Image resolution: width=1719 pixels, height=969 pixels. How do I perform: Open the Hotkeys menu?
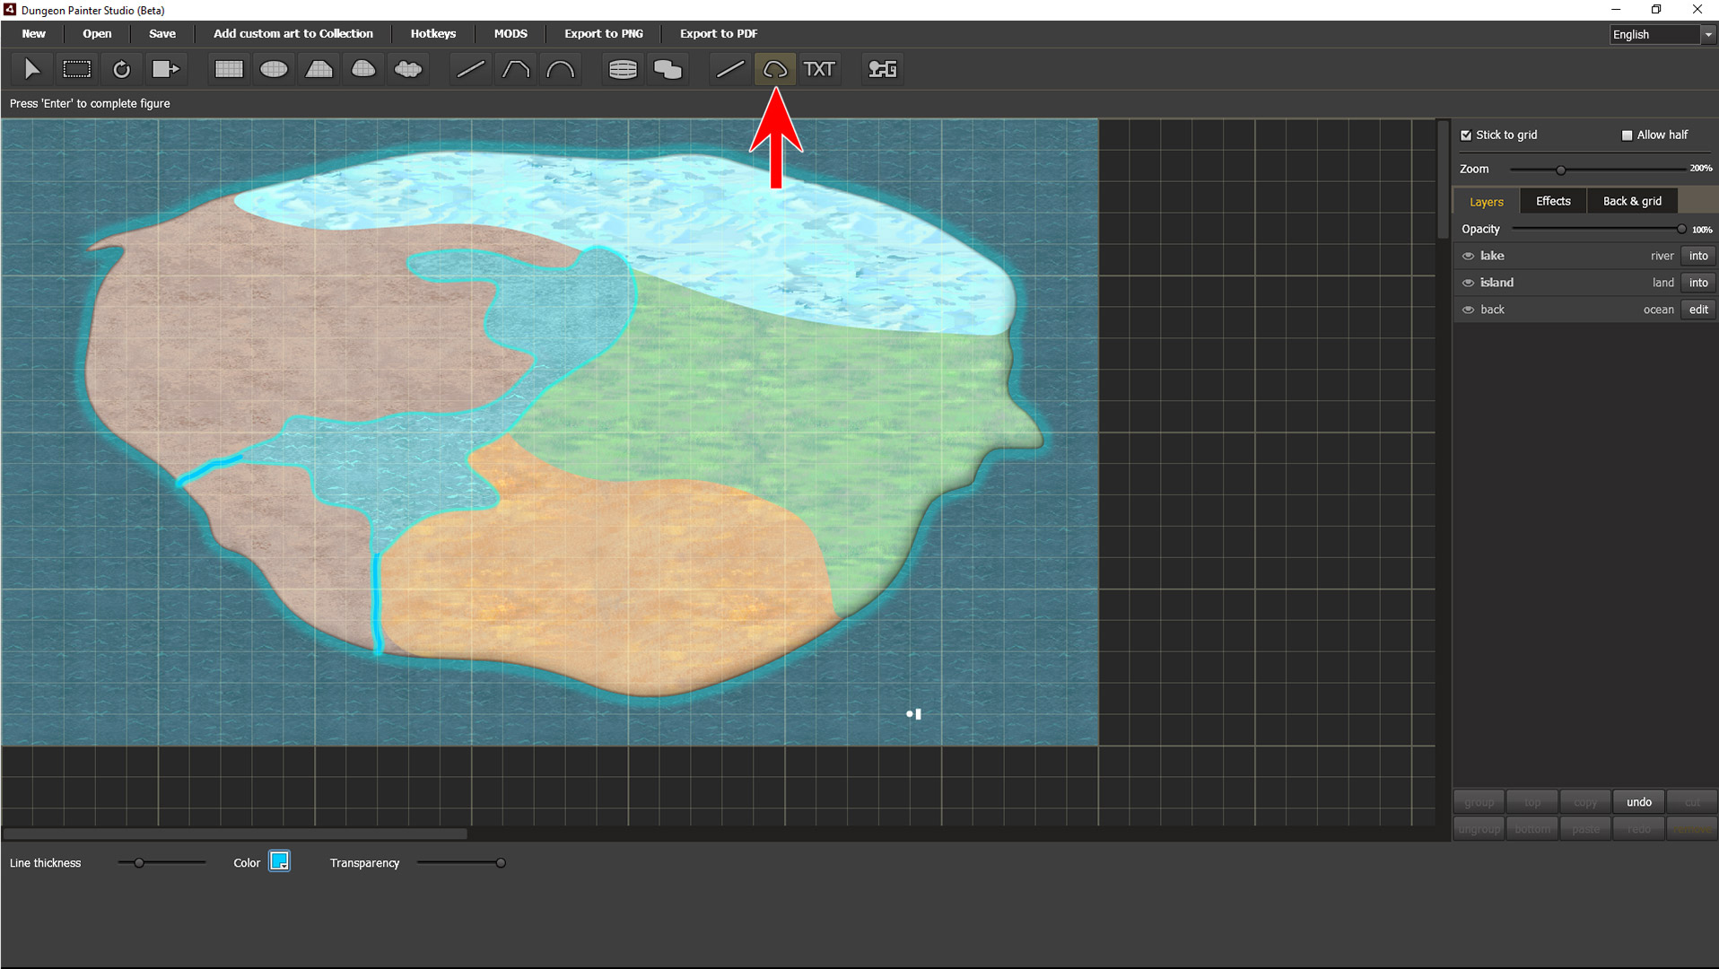point(433,33)
